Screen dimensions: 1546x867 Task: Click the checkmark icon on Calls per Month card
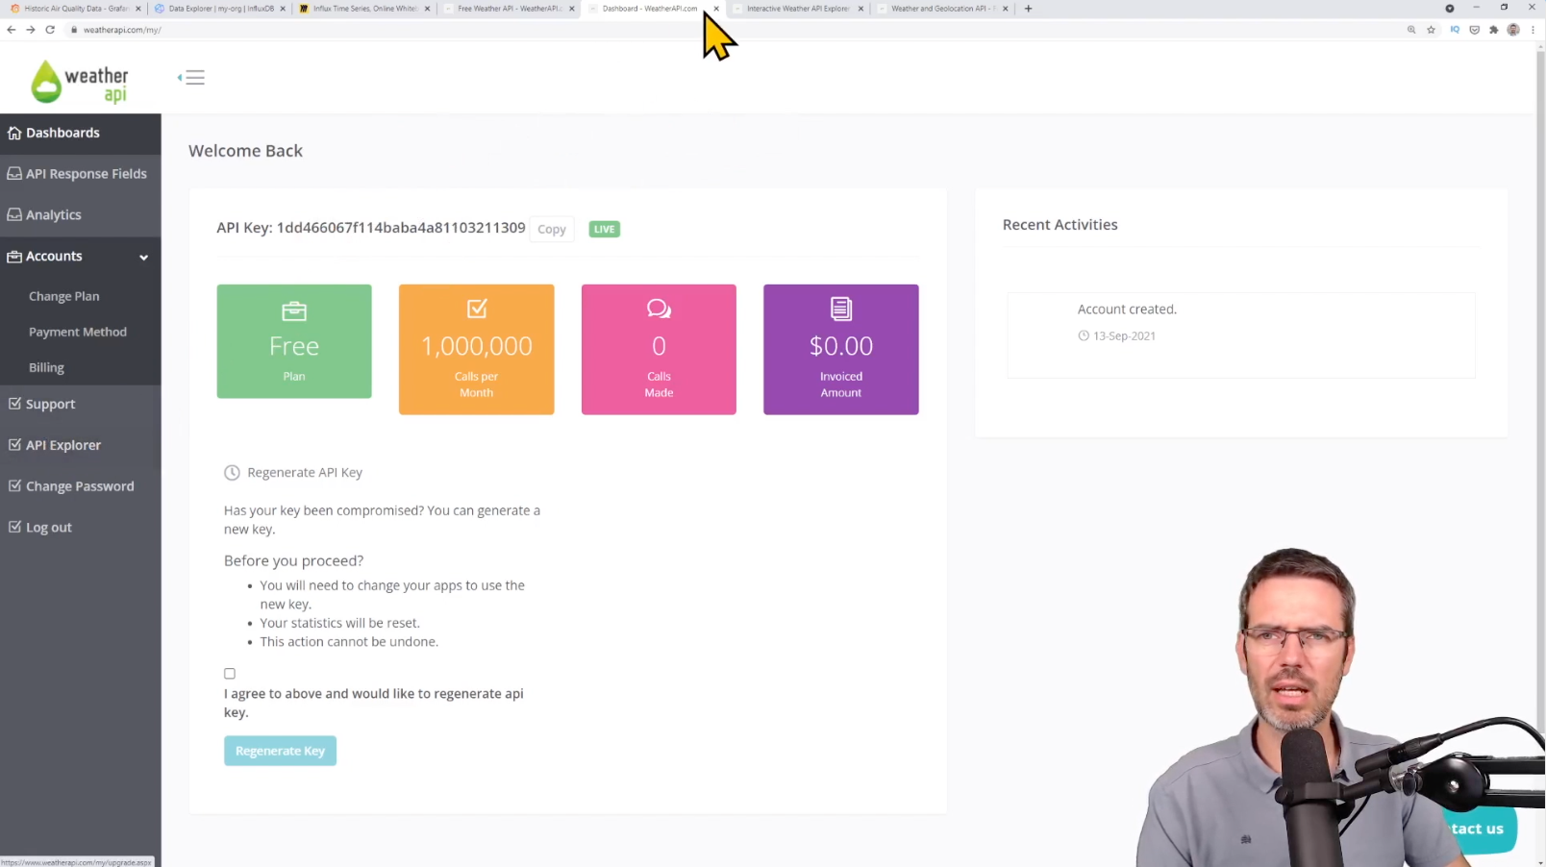pyautogui.click(x=477, y=309)
